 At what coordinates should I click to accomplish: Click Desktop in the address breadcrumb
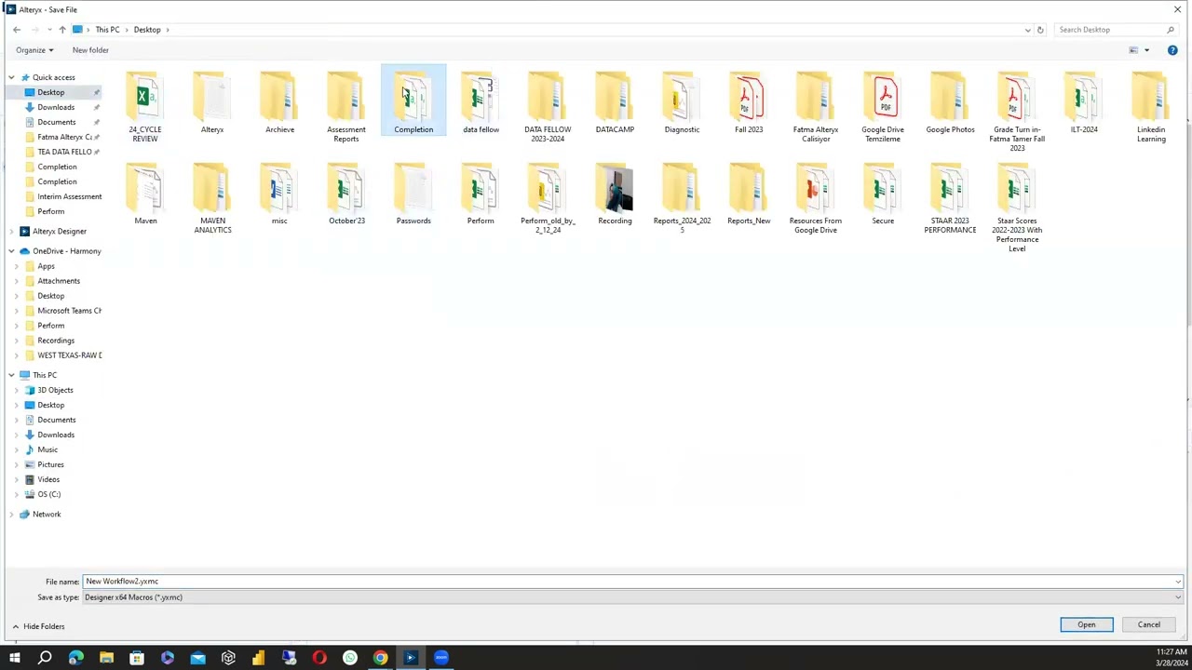point(147,30)
